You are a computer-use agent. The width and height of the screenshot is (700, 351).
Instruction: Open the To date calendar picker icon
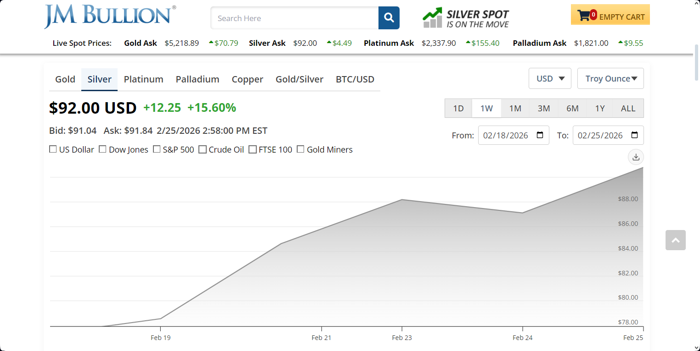pos(635,135)
